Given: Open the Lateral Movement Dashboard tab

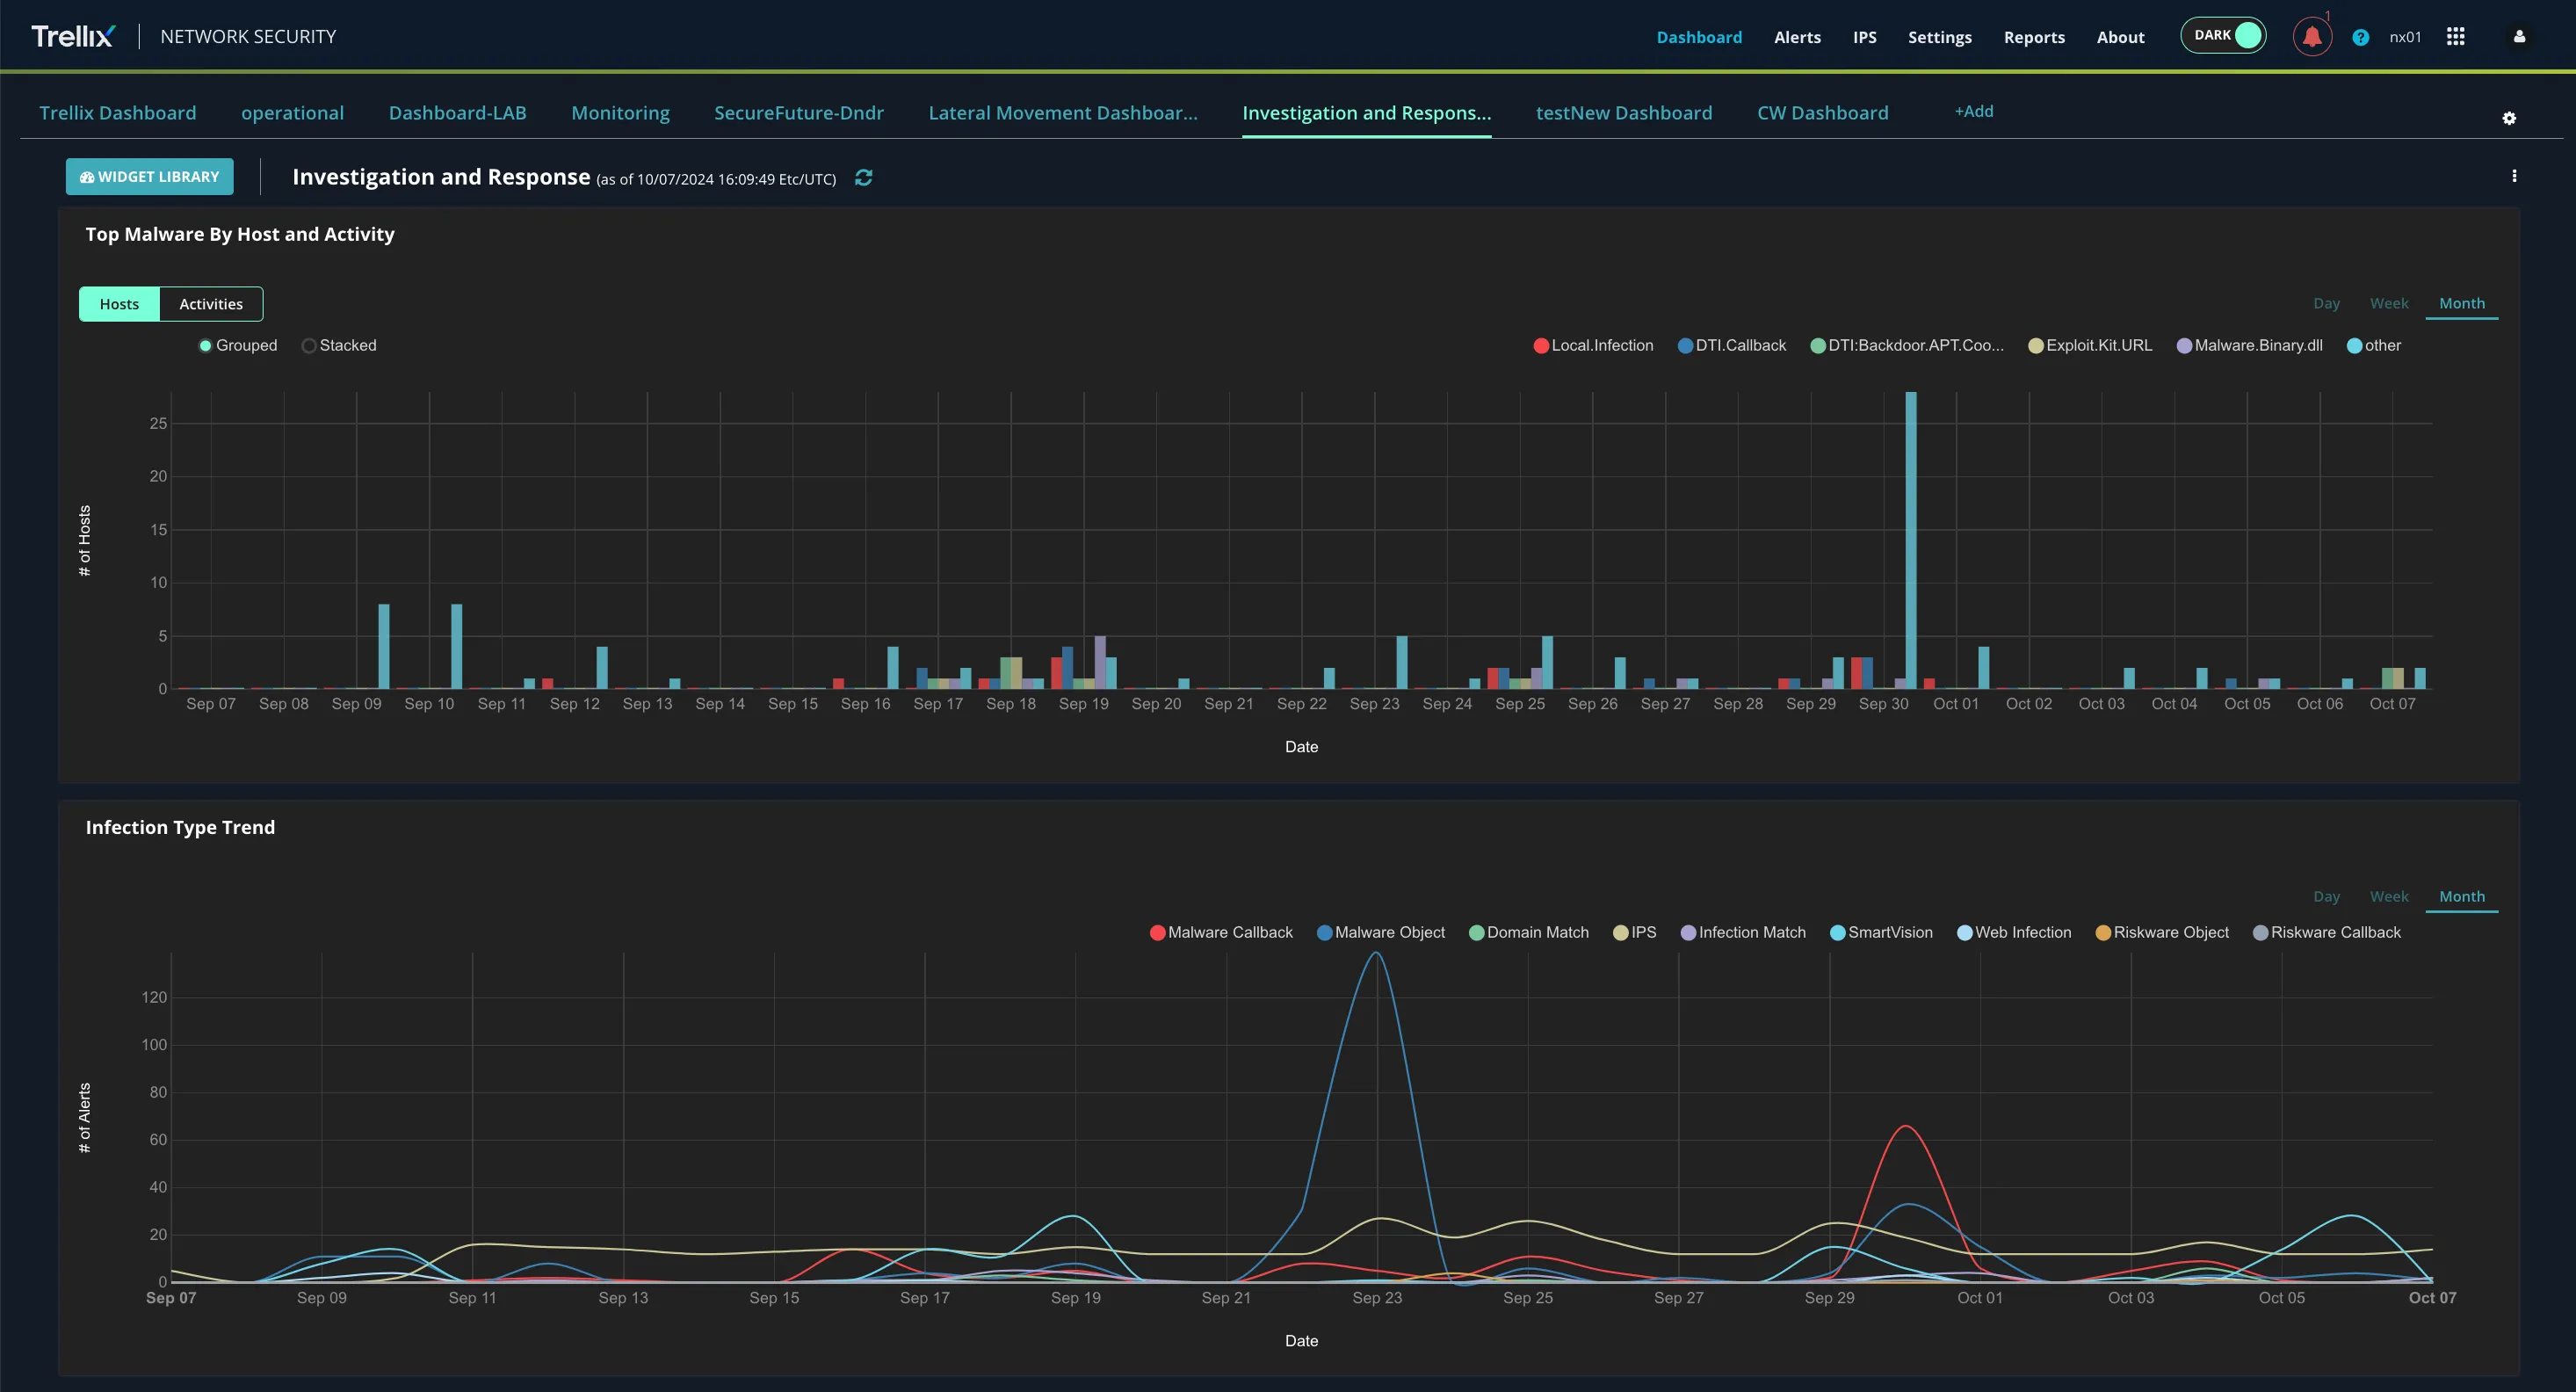Looking at the screenshot, I should (x=1062, y=113).
